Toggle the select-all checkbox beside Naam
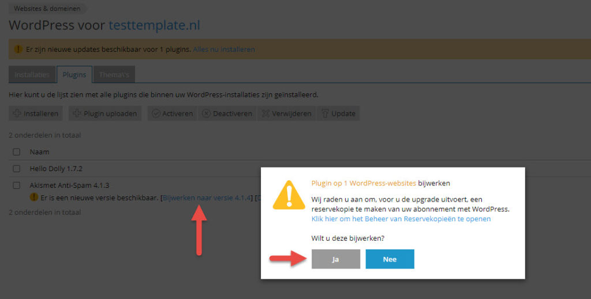This screenshot has height=299, width=591. (17, 152)
